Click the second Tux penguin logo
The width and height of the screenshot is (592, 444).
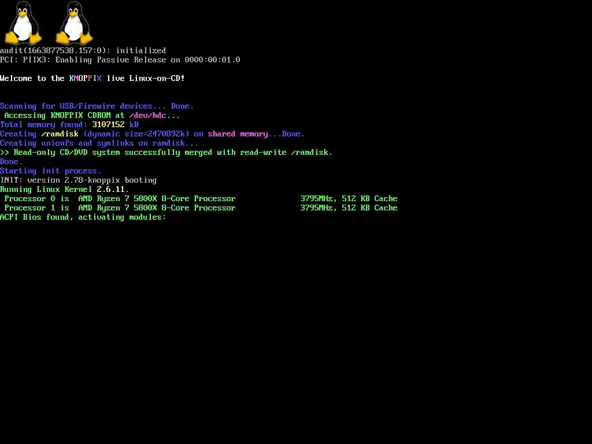75,23
